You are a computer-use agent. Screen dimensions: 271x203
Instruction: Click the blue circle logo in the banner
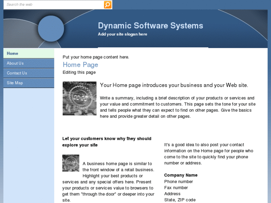(x=51, y=29)
